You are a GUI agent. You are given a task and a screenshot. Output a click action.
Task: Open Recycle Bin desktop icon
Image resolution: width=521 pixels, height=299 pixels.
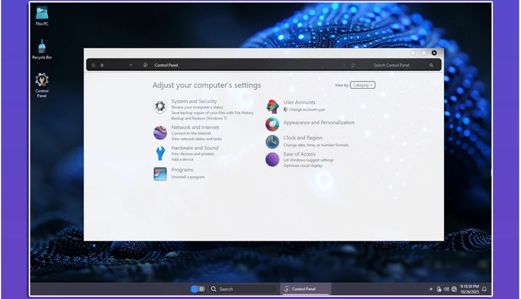[x=42, y=49]
